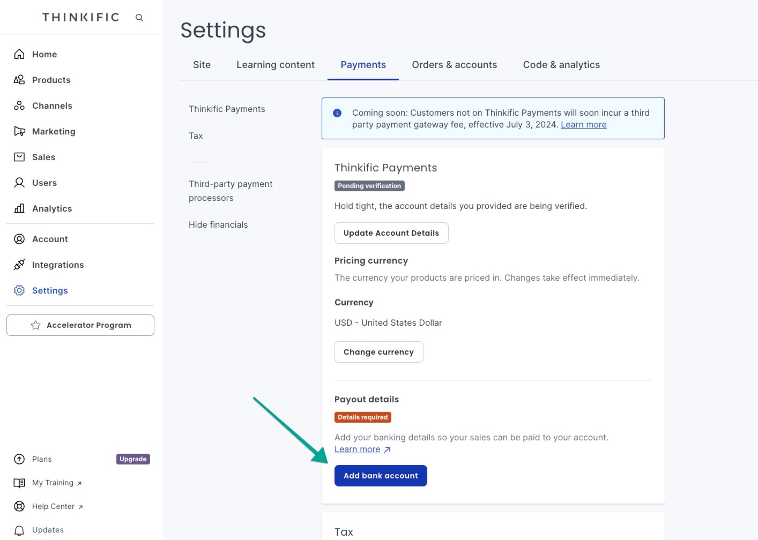Open Analytics page label in sidebar
This screenshot has height=540, width=758.
coord(52,208)
